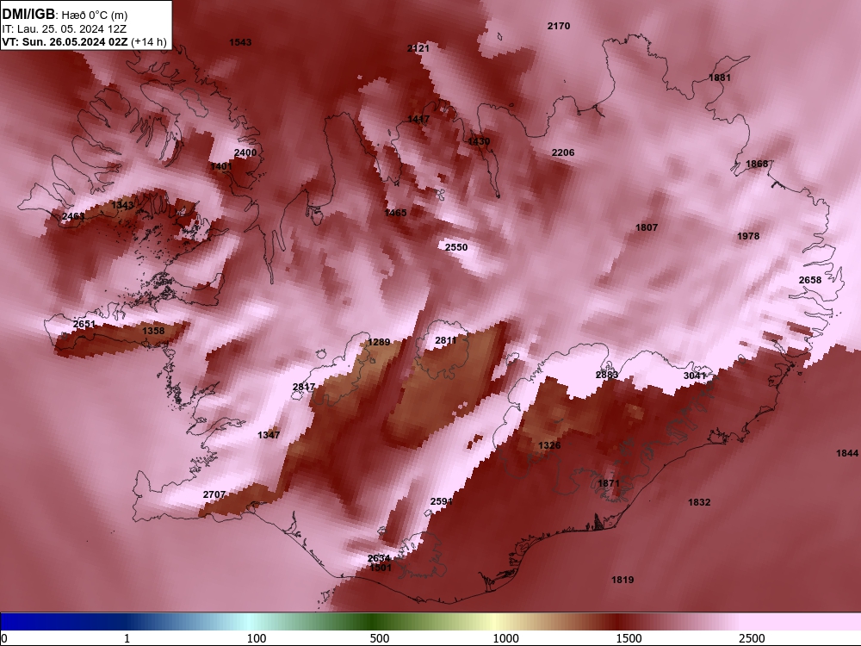This screenshot has height=646, width=861.
Task: Click the map value 2400
Action: pos(245,152)
